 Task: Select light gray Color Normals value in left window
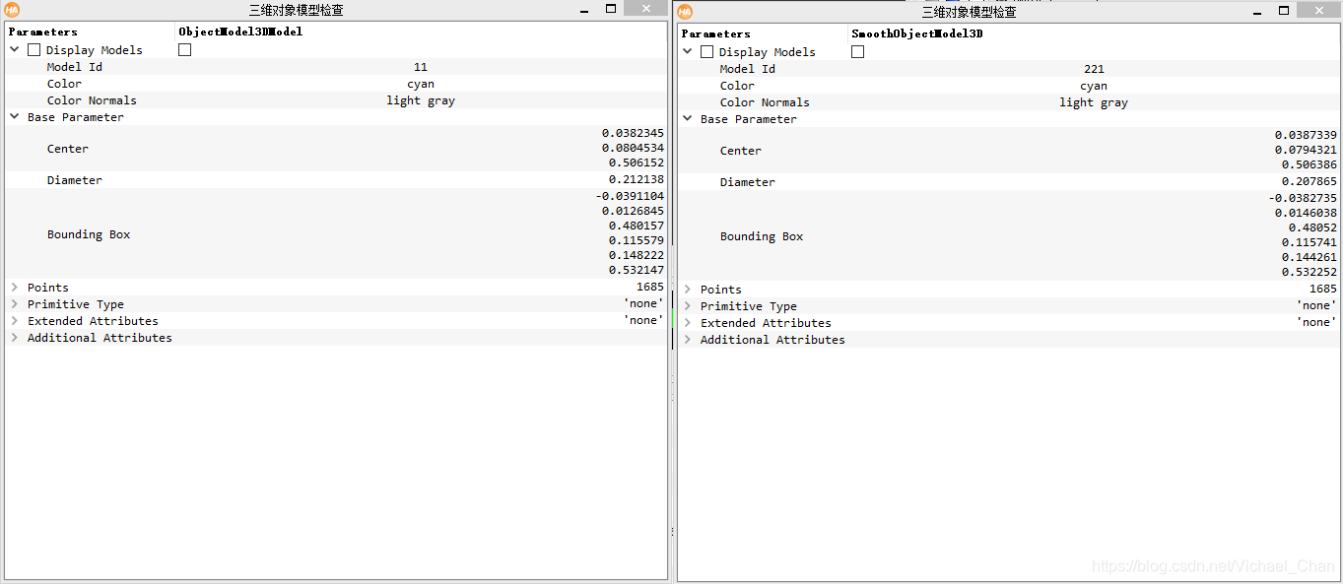(421, 100)
